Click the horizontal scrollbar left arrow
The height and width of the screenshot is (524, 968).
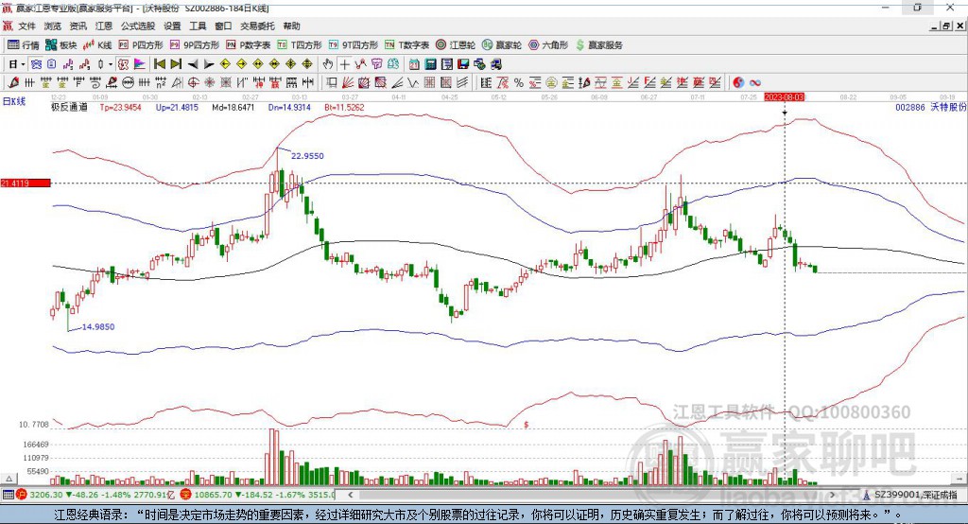351,495
